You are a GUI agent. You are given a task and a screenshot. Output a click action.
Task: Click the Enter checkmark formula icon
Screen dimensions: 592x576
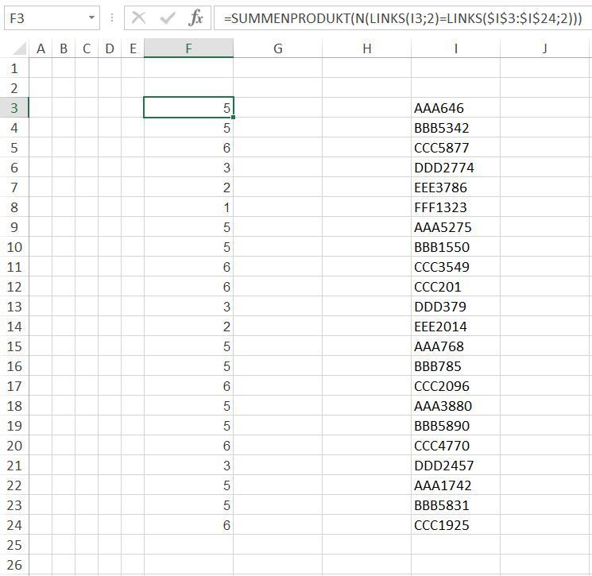[x=167, y=17]
